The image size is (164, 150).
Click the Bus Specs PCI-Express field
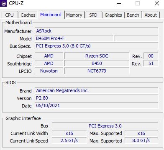pos(96,46)
